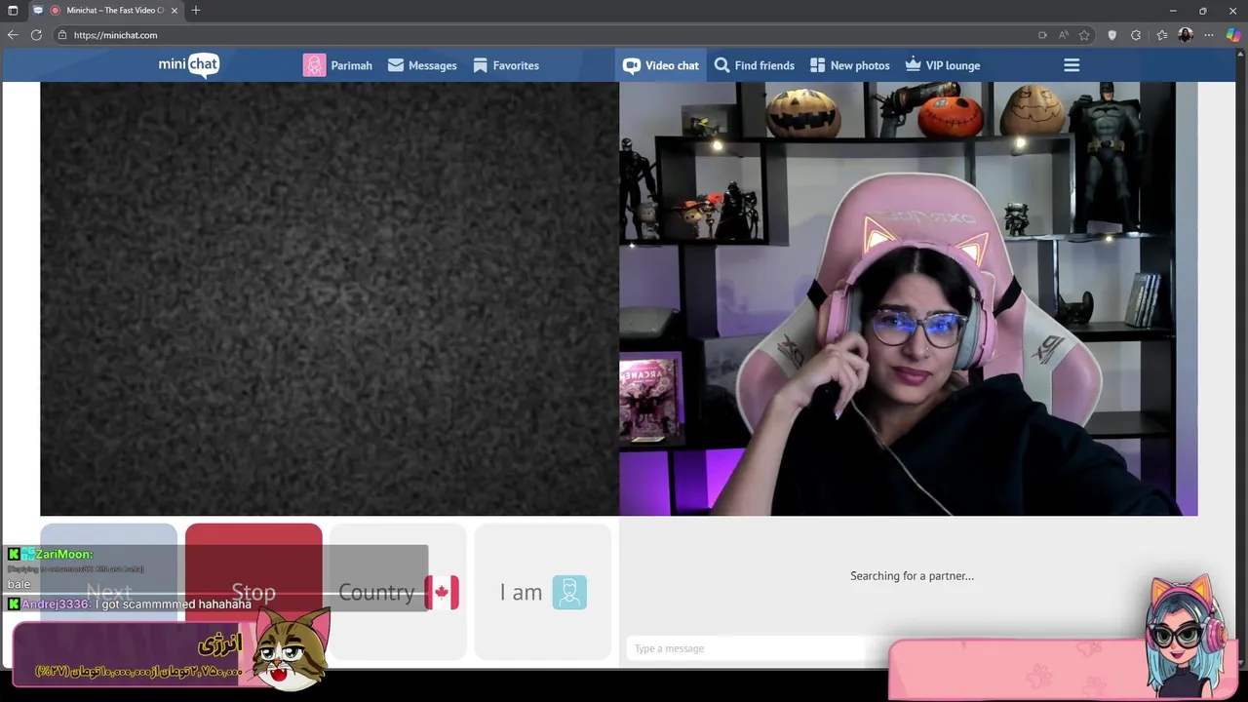Viewport: 1248px width, 702px height.
Task: Open the browser profile avatar
Action: pos(1186,35)
